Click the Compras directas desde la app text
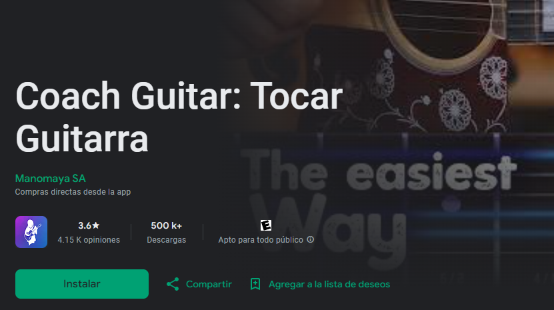 (x=73, y=192)
